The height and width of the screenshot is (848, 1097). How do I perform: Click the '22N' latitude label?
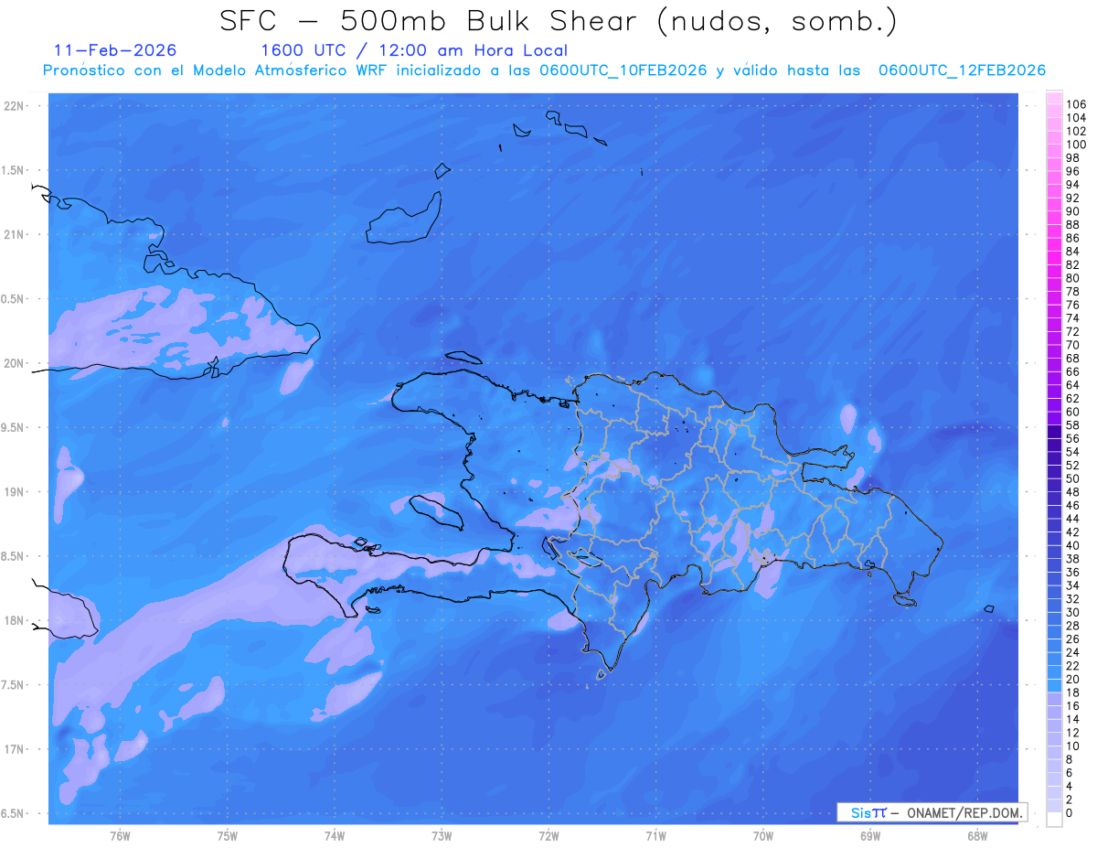[16, 106]
